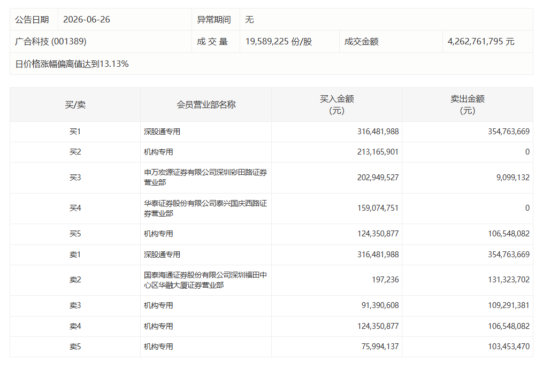Select the turnover 4,262,761,795 元
Image resolution: width=543 pixels, height=369 pixels.
point(481,42)
